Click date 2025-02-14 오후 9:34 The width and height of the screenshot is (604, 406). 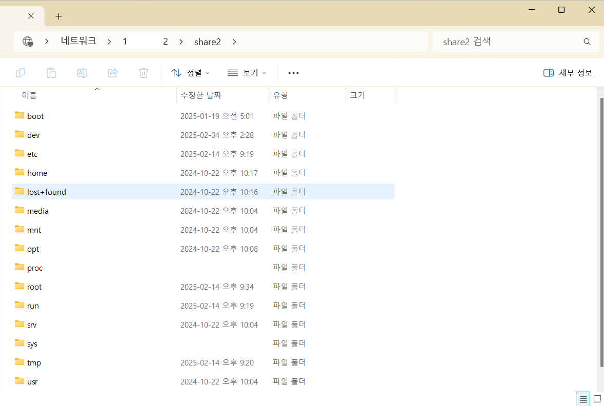(x=217, y=287)
